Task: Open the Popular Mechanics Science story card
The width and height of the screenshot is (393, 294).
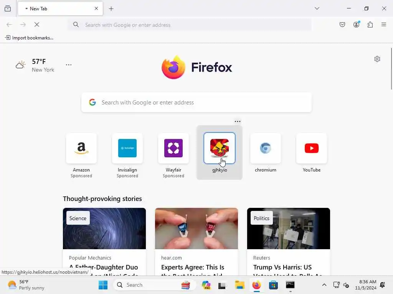Action: point(104,242)
